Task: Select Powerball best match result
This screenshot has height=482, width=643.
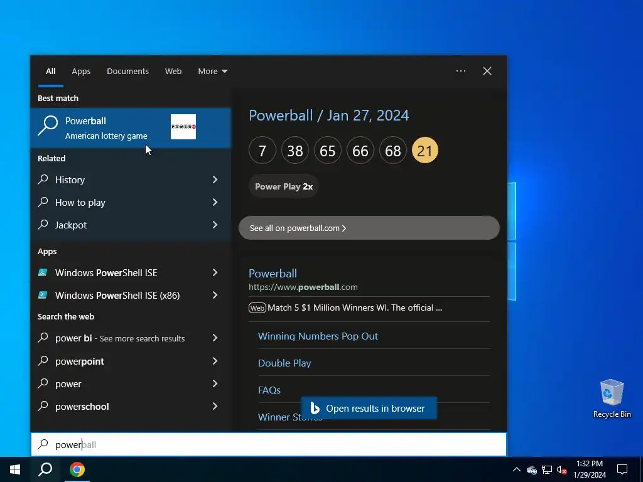Action: 131,127
